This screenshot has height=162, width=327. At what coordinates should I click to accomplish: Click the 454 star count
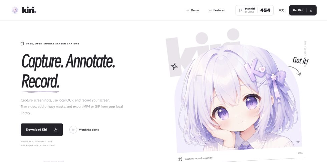pyautogui.click(x=265, y=10)
